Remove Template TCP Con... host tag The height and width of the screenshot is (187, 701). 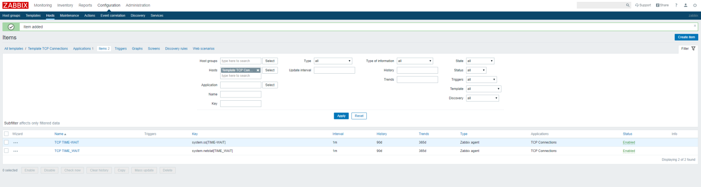pyautogui.click(x=258, y=70)
